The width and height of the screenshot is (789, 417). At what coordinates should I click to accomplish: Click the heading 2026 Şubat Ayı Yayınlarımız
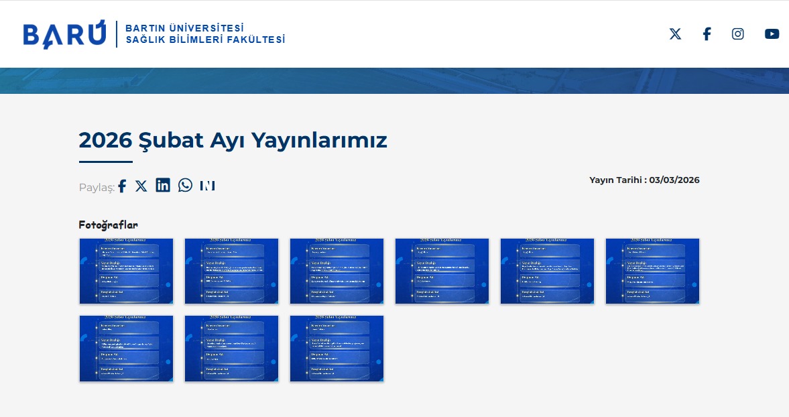coord(233,140)
